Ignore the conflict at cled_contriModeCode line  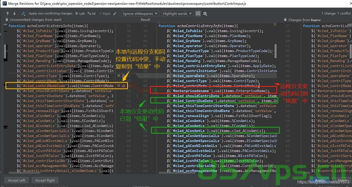[x=119, y=86]
